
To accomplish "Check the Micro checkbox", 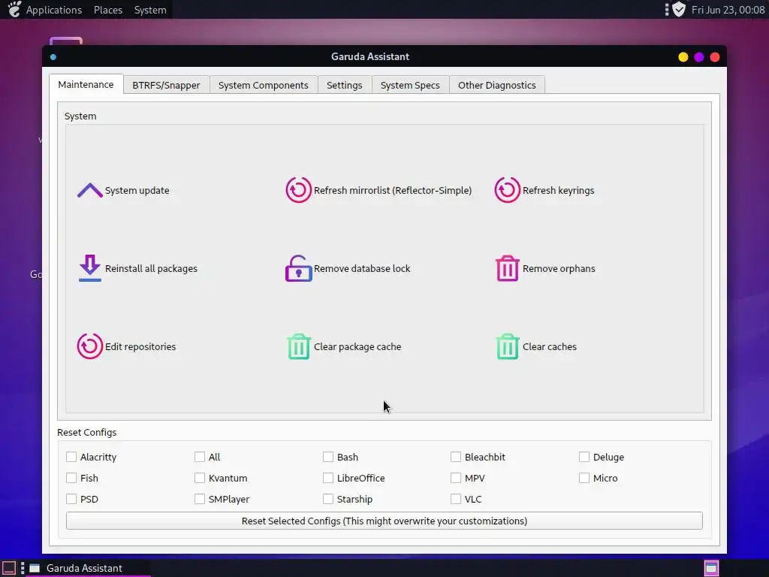I will tap(584, 478).
